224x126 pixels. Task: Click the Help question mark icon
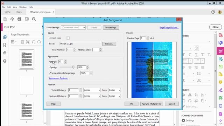[x=213, y=12]
